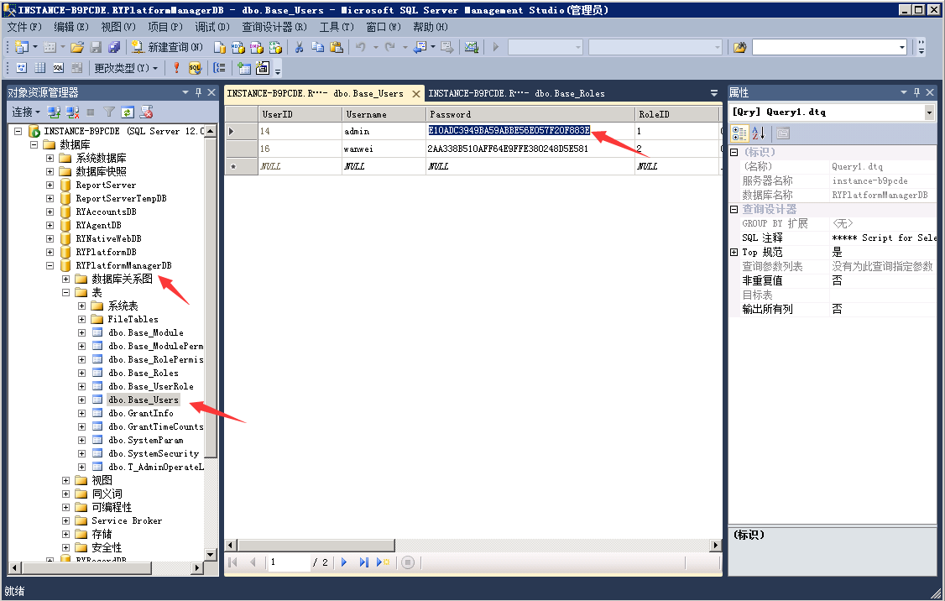The image size is (945, 601).
Task: Open the 文件 File menu
Action: [x=24, y=27]
